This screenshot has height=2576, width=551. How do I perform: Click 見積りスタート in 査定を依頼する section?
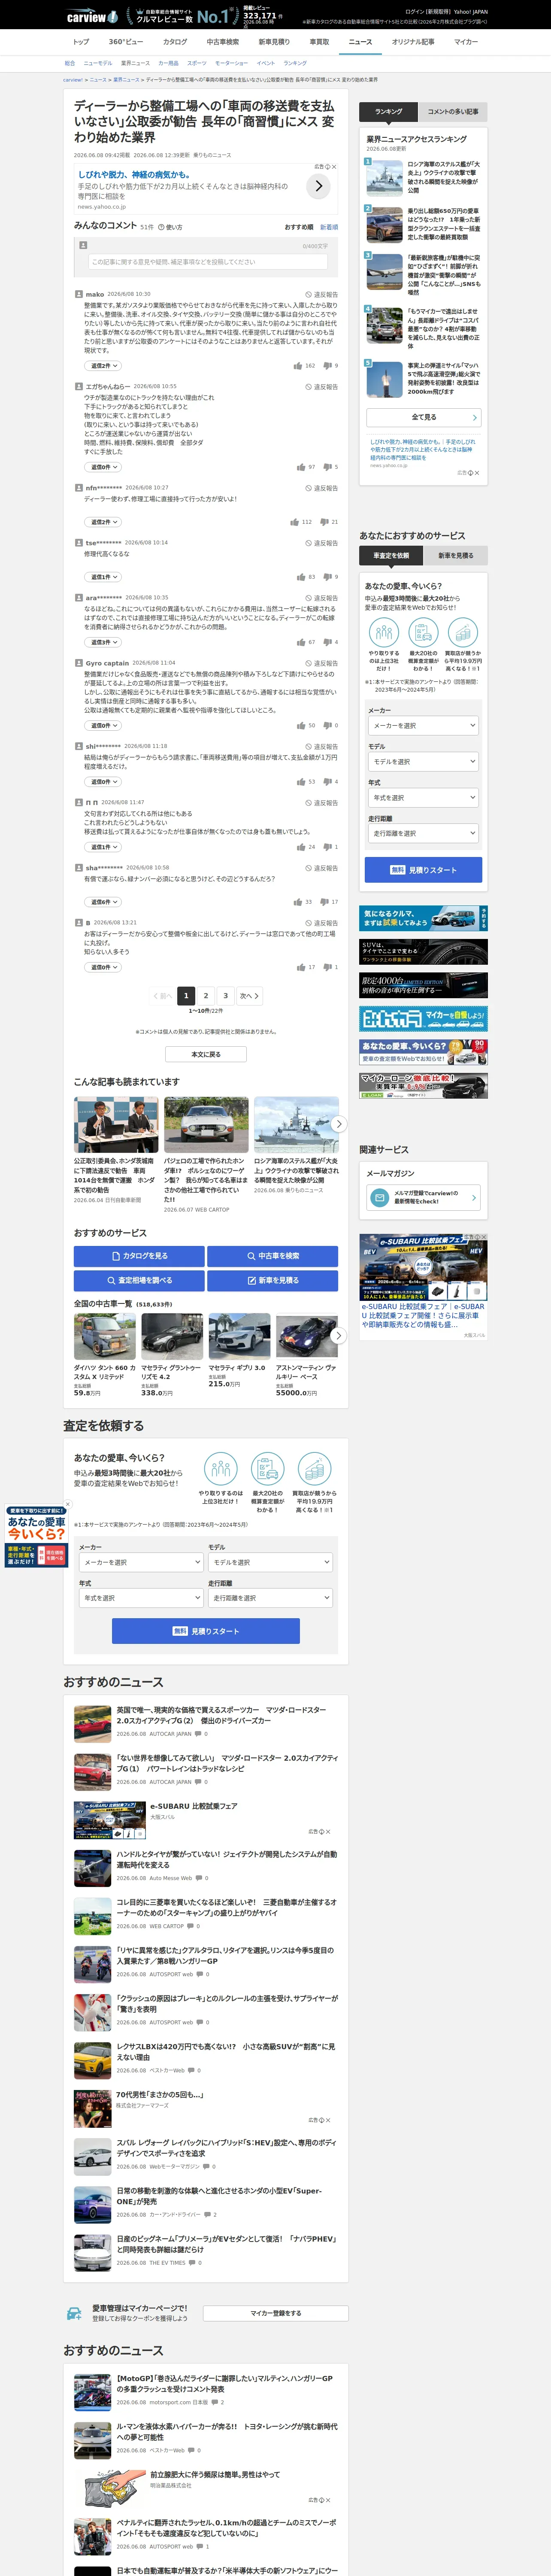[x=206, y=1631]
